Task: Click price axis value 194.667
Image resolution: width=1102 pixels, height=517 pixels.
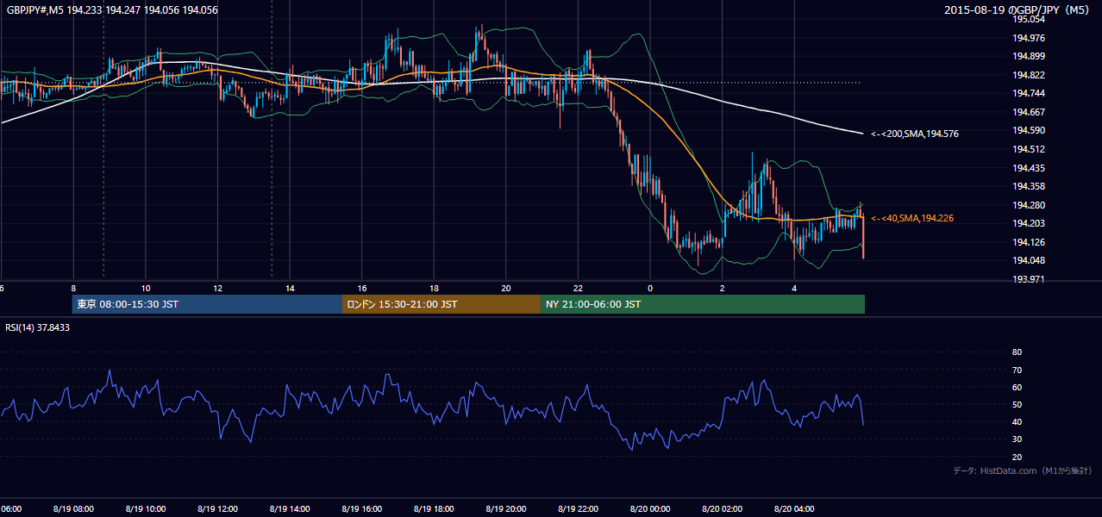Action: 1030,112
